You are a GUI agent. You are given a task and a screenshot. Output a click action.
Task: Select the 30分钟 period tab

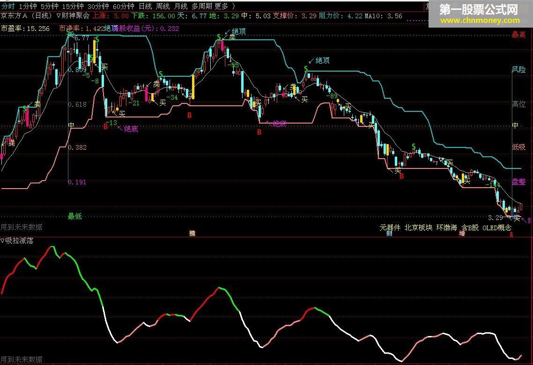(x=98, y=6)
